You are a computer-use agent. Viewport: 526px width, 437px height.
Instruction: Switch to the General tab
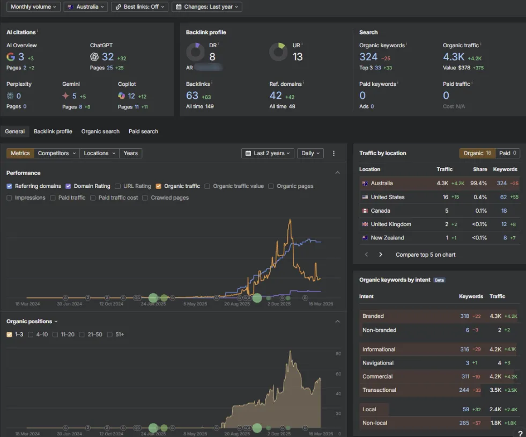[x=15, y=132]
